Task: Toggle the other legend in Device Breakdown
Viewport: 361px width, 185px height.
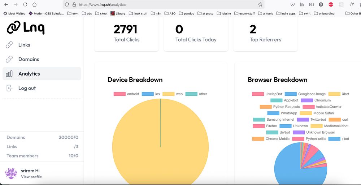Action: (196, 94)
